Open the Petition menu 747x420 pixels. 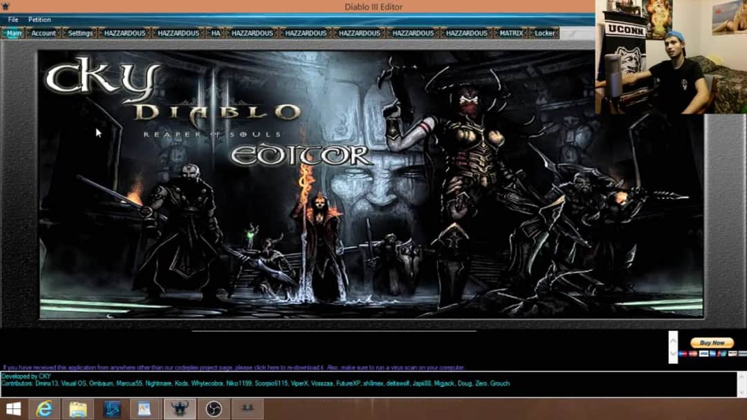point(39,19)
